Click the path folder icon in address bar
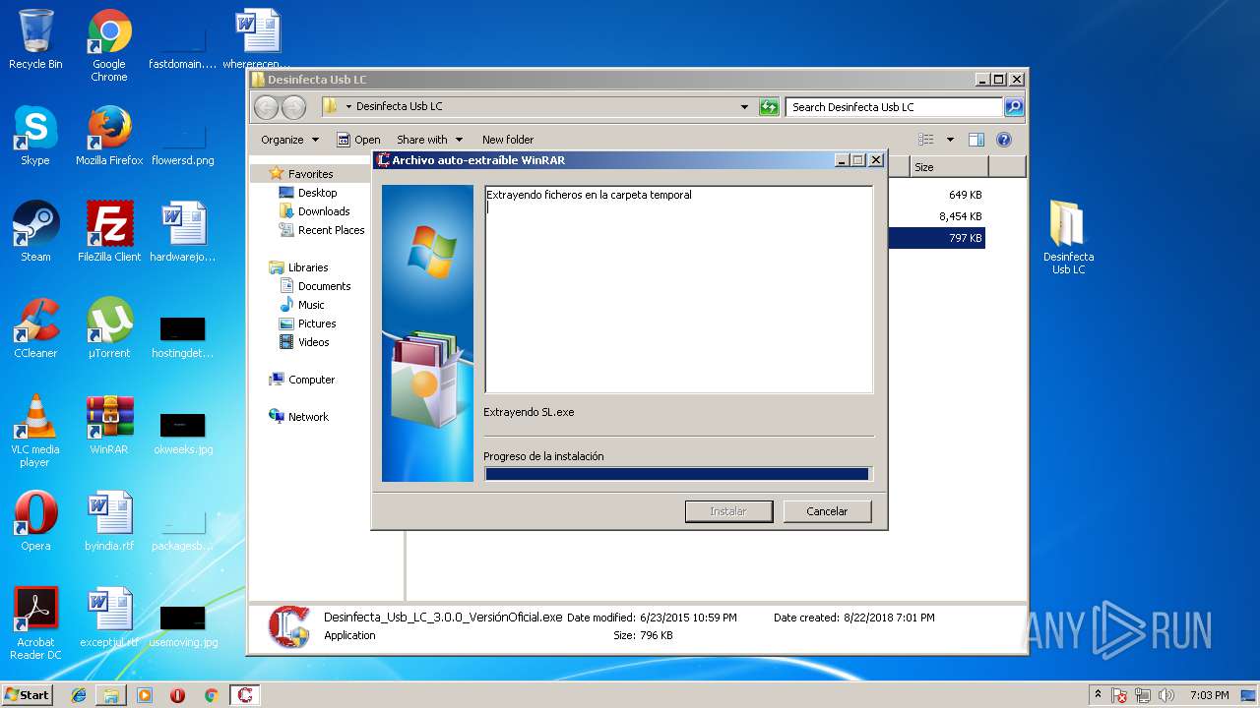This screenshot has width=1260, height=708. click(x=331, y=106)
